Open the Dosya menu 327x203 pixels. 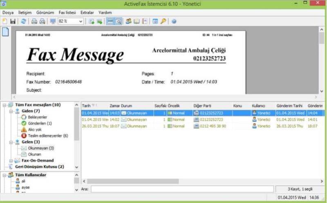pos(8,13)
